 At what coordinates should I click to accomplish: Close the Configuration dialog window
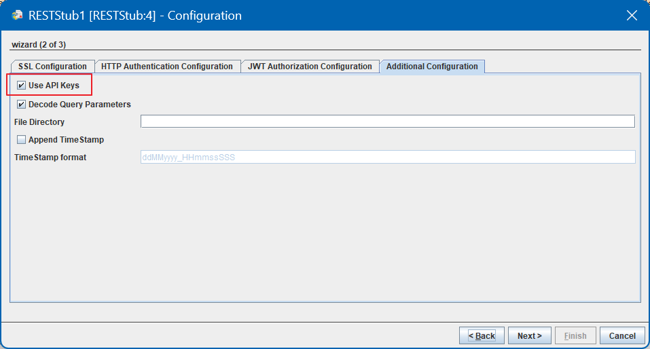coord(632,15)
